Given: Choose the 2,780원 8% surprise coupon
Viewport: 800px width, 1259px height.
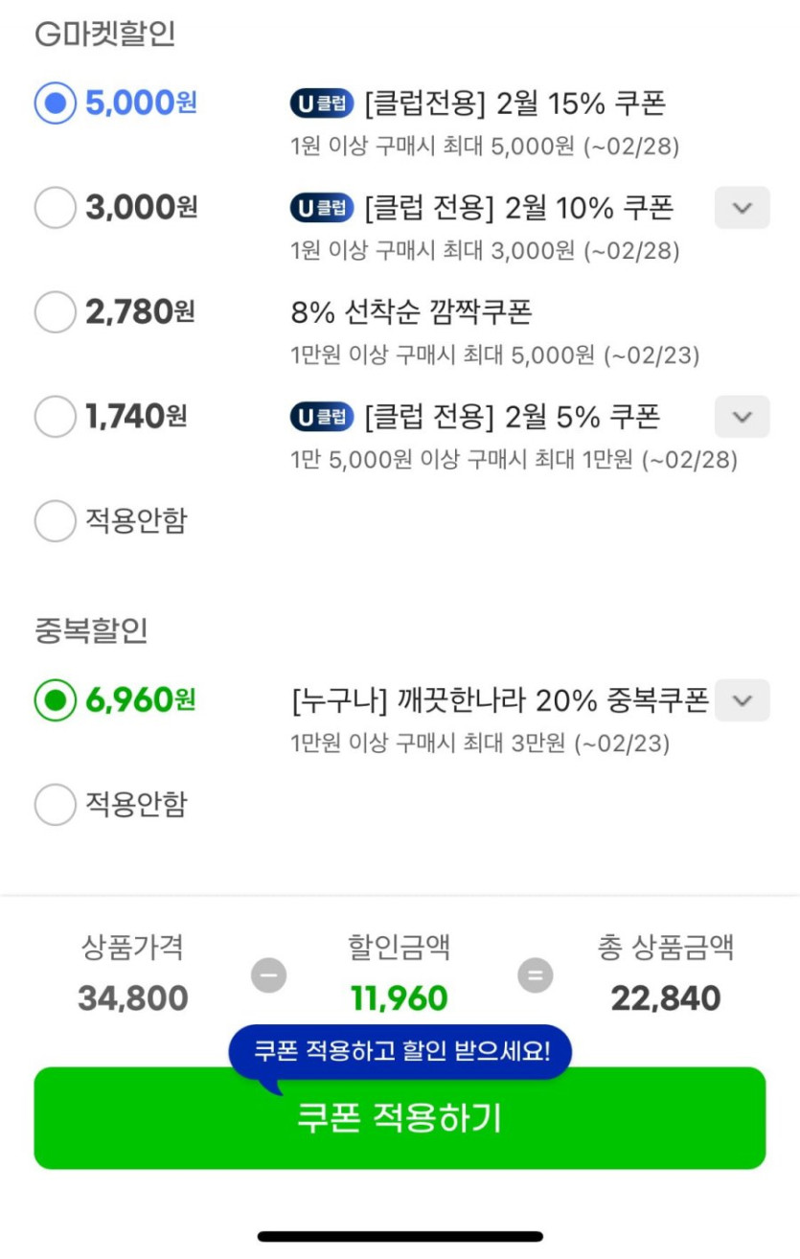Looking at the screenshot, I should point(55,312).
